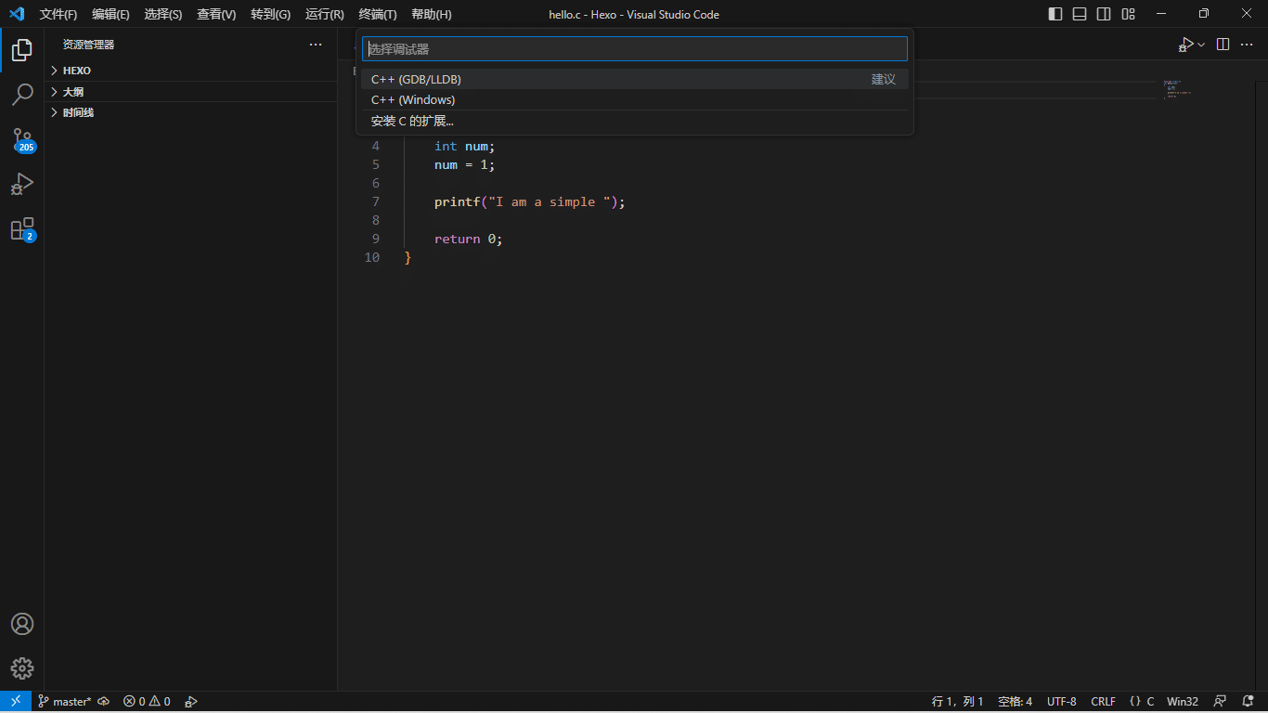Toggle the bottom panel layout button

[1080, 14]
